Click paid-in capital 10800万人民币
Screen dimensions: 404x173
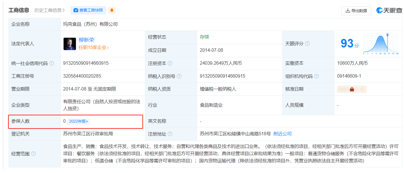352,63
